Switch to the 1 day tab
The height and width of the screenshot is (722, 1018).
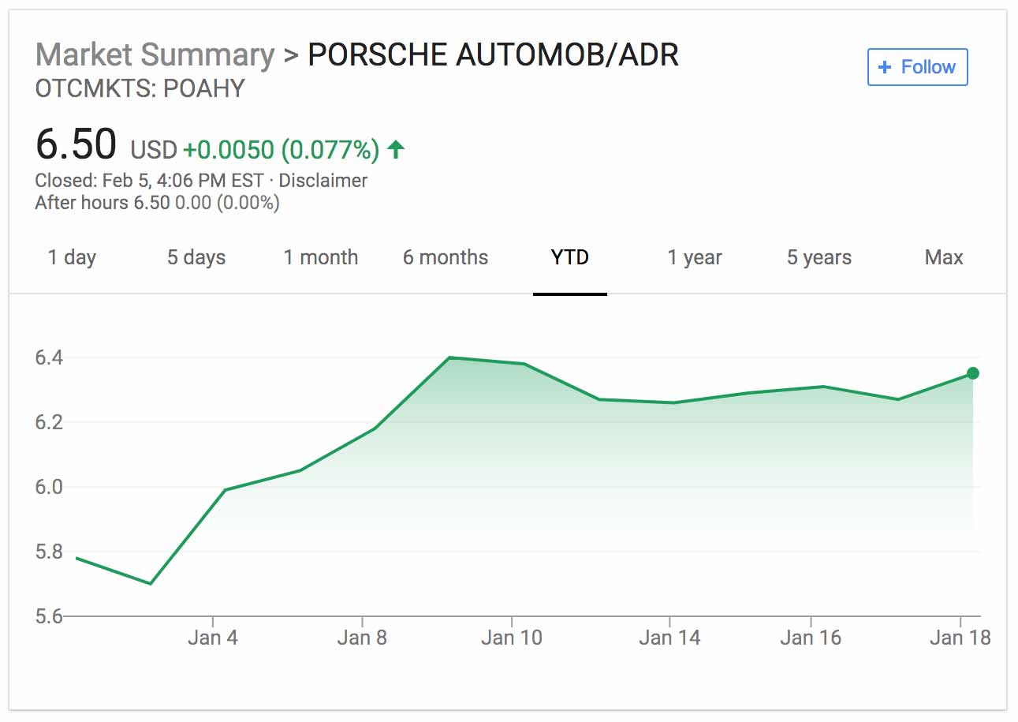coord(72,258)
